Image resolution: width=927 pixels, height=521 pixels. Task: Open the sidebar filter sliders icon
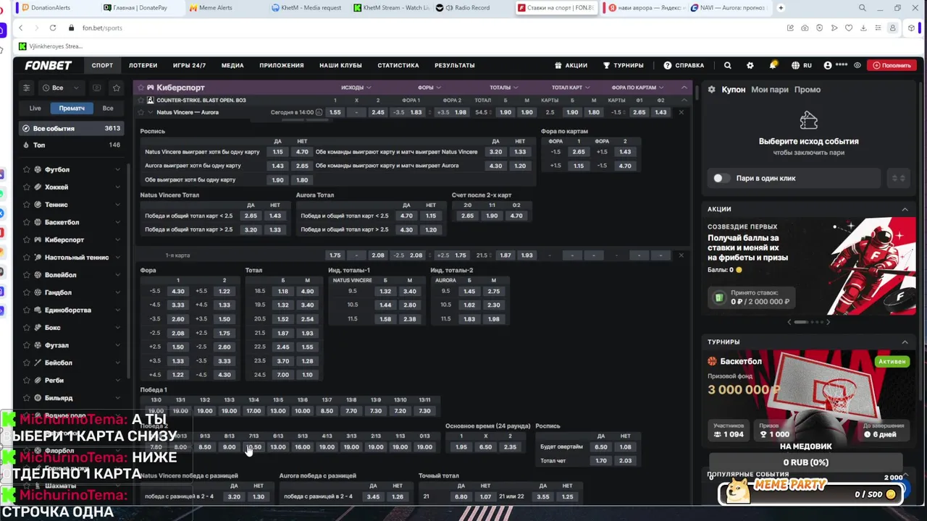(27, 88)
